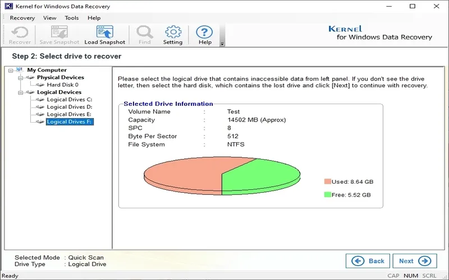Click the drive icon beside Logical Drives F:
Viewport: 449px width, 280px height.
tap(40, 122)
